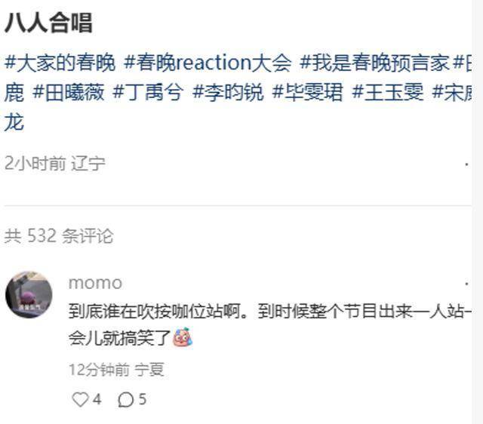Open the momo username link

[95, 283]
